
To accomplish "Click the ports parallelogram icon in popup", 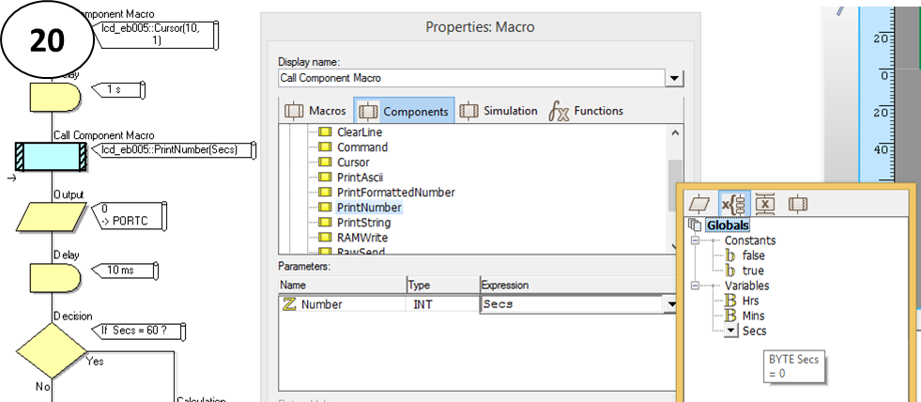I will 698,203.
